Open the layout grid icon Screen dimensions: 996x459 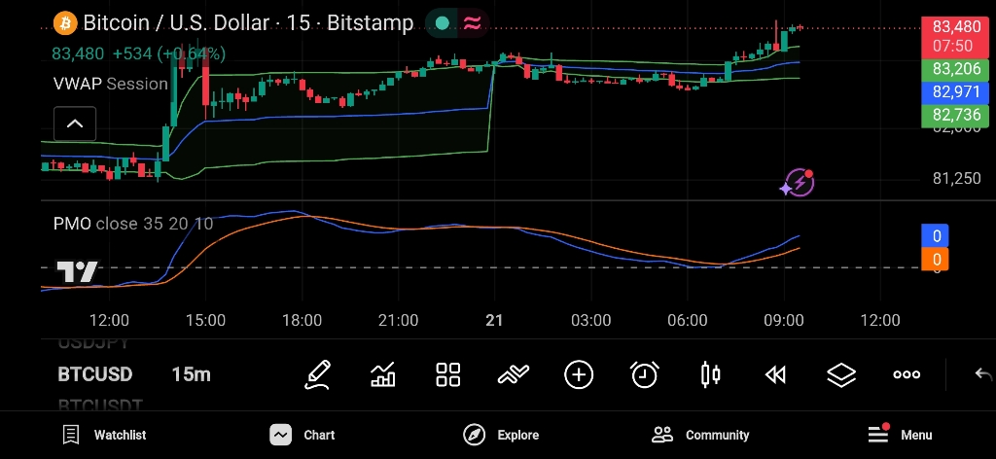pyautogui.click(x=447, y=374)
